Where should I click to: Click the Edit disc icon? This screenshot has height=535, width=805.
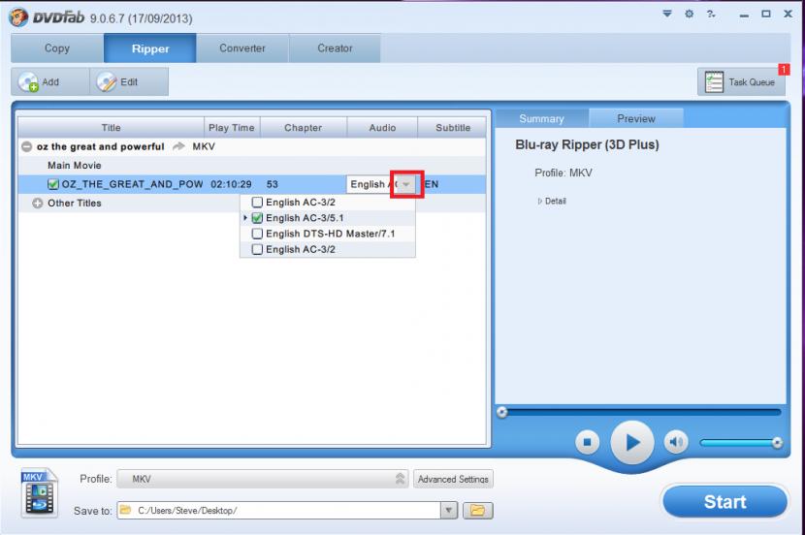[x=107, y=82]
